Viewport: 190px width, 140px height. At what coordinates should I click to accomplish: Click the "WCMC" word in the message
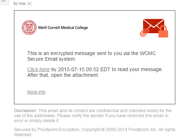(x=148, y=53)
